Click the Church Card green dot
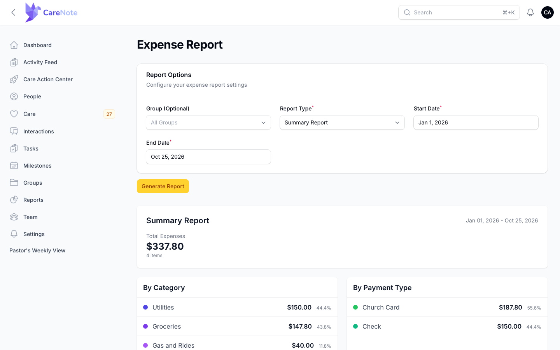Image resolution: width=560 pixels, height=350 pixels. click(x=355, y=307)
